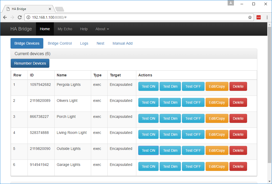The height and width of the screenshot is (184, 272).
Task: Test Dim for Olivers Light
Action: tap(170, 102)
